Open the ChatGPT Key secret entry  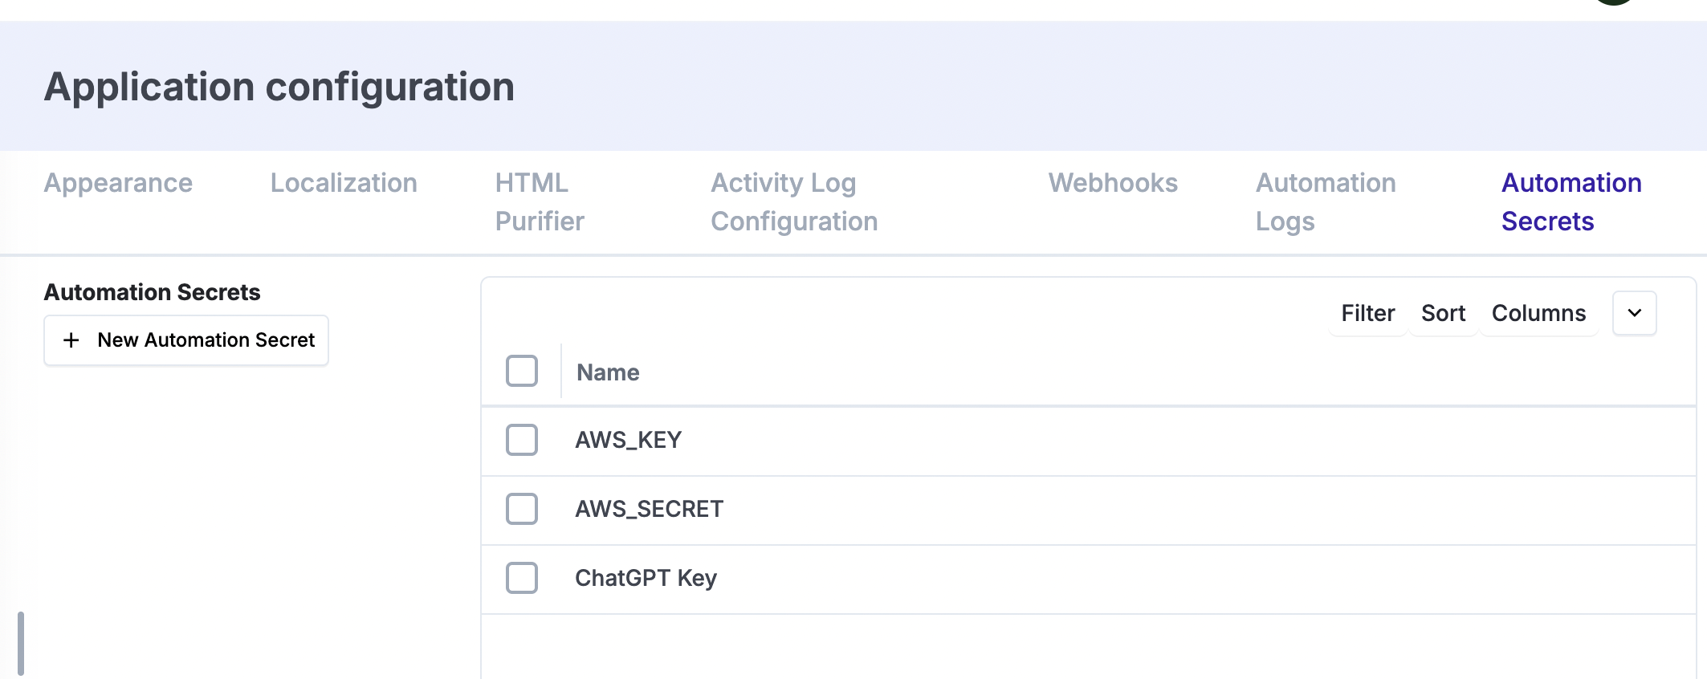(646, 578)
